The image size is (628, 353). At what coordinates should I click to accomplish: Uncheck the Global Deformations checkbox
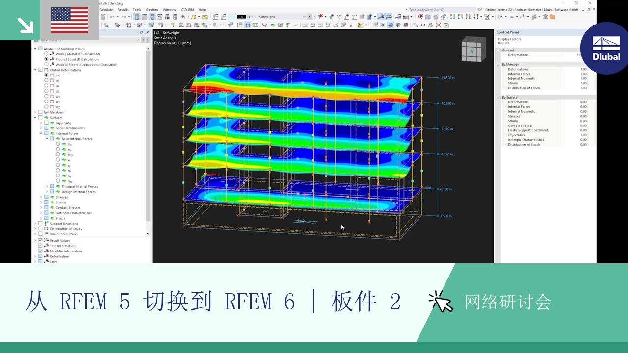tap(40, 70)
